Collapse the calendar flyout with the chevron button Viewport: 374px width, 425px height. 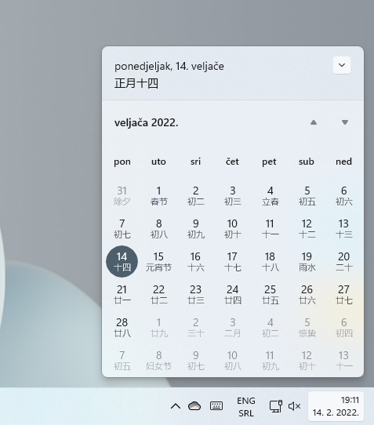pos(342,65)
